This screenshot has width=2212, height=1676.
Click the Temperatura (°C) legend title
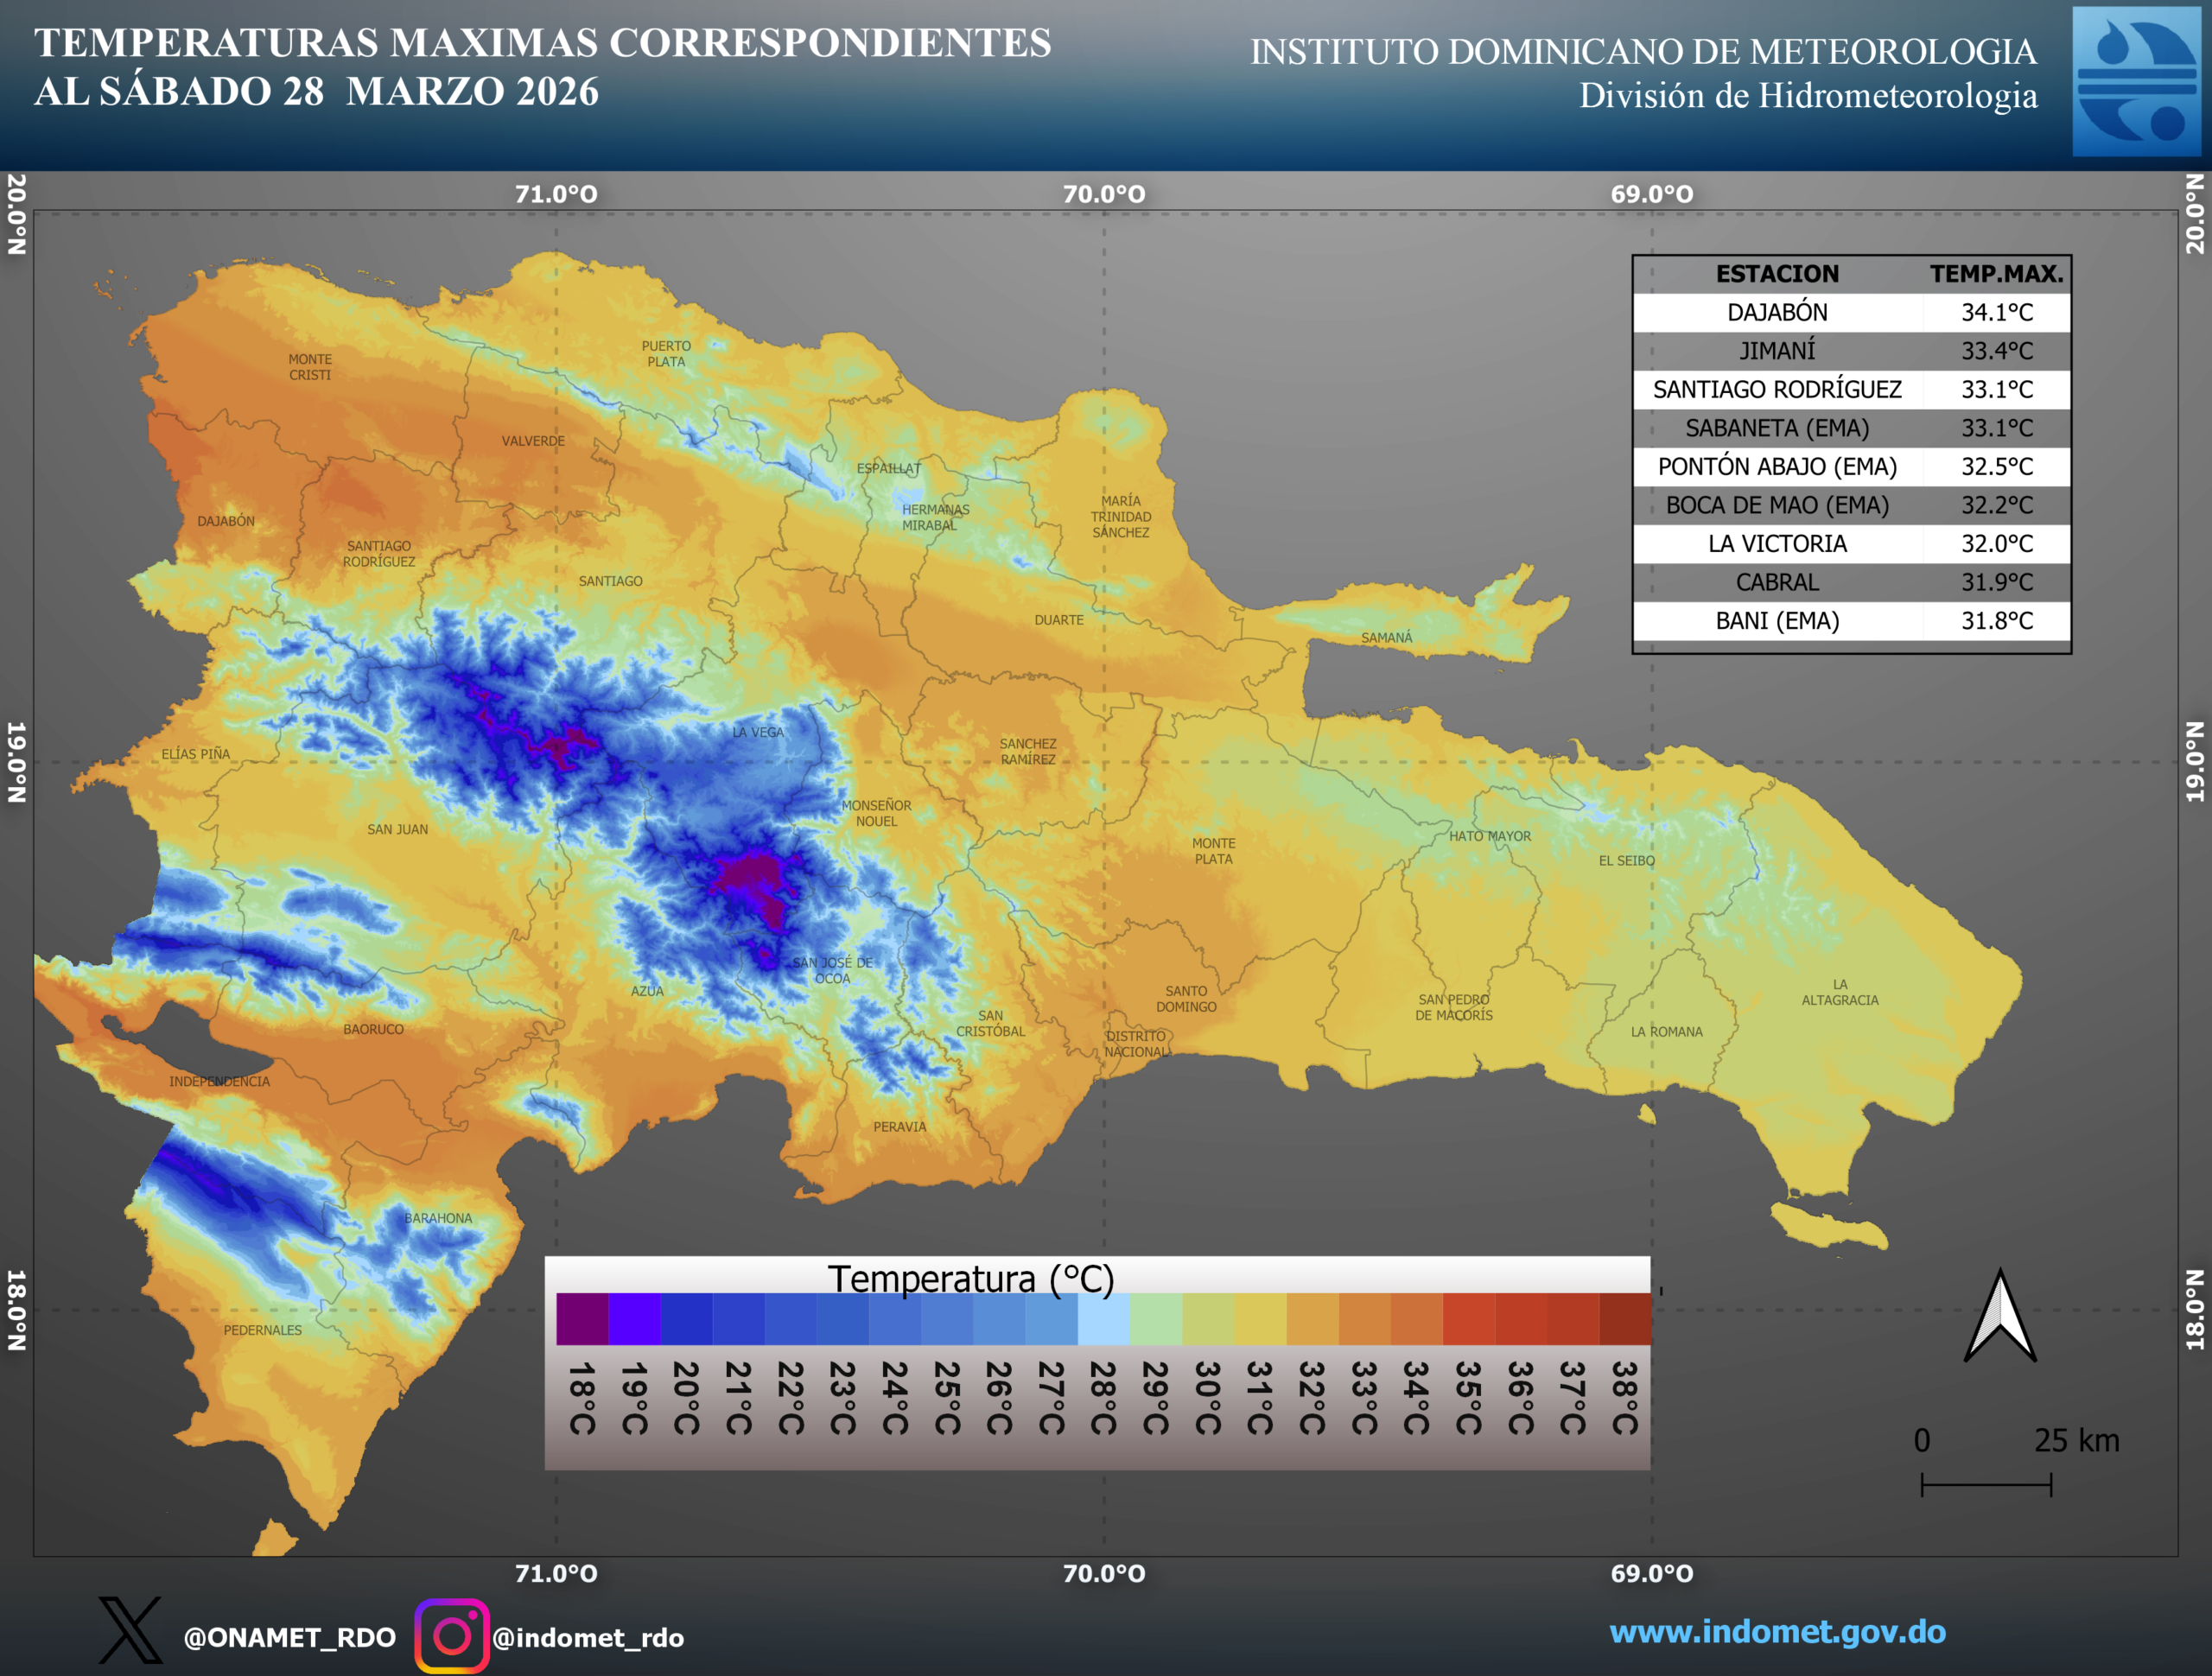point(970,1279)
